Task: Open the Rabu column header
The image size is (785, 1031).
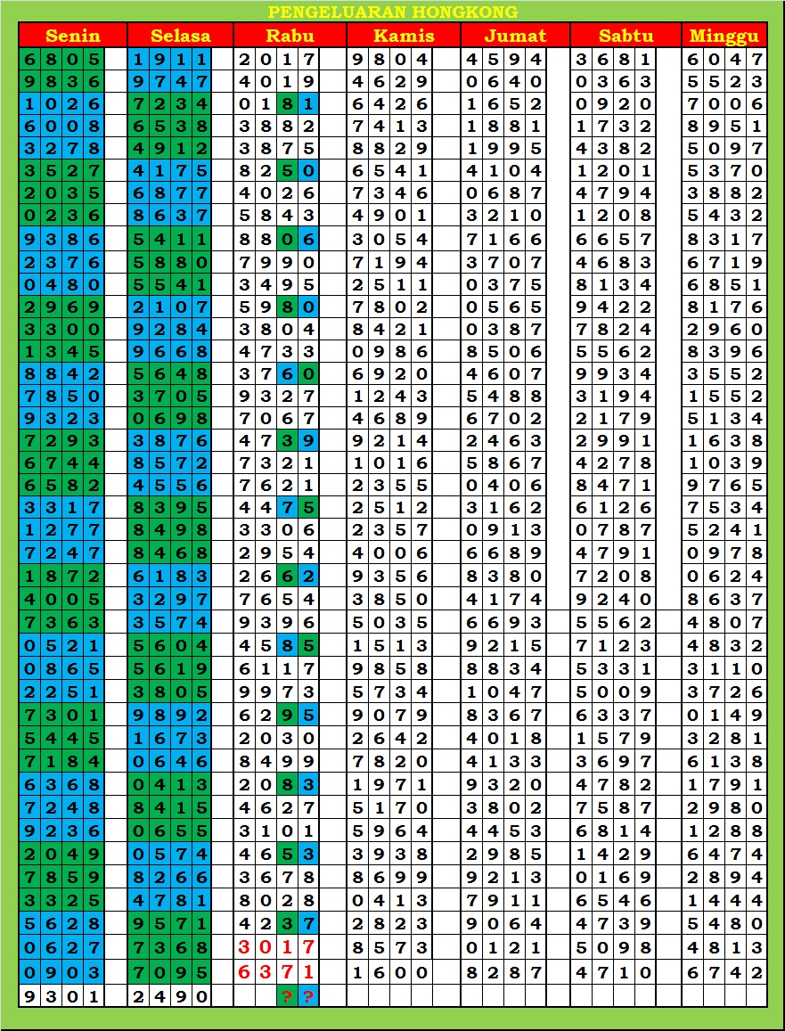Action: [290, 36]
